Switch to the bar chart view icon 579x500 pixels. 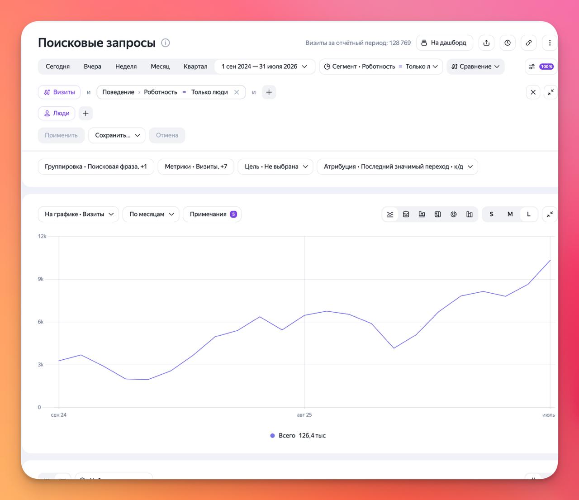422,214
